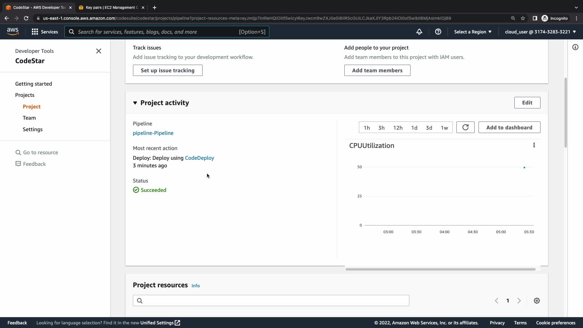Open the Select a Region dropdown
This screenshot has width=583, height=328.
(472, 32)
